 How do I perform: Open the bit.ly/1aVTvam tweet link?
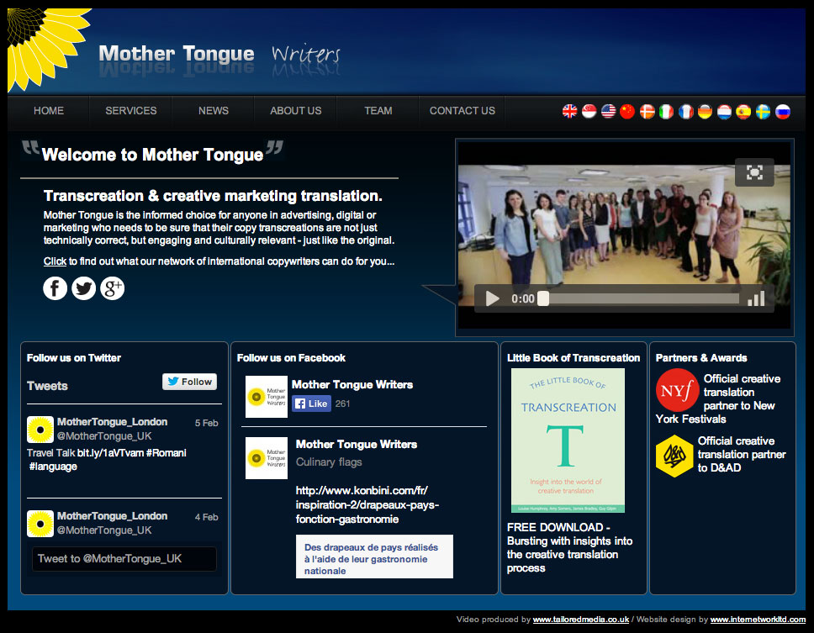[110, 453]
